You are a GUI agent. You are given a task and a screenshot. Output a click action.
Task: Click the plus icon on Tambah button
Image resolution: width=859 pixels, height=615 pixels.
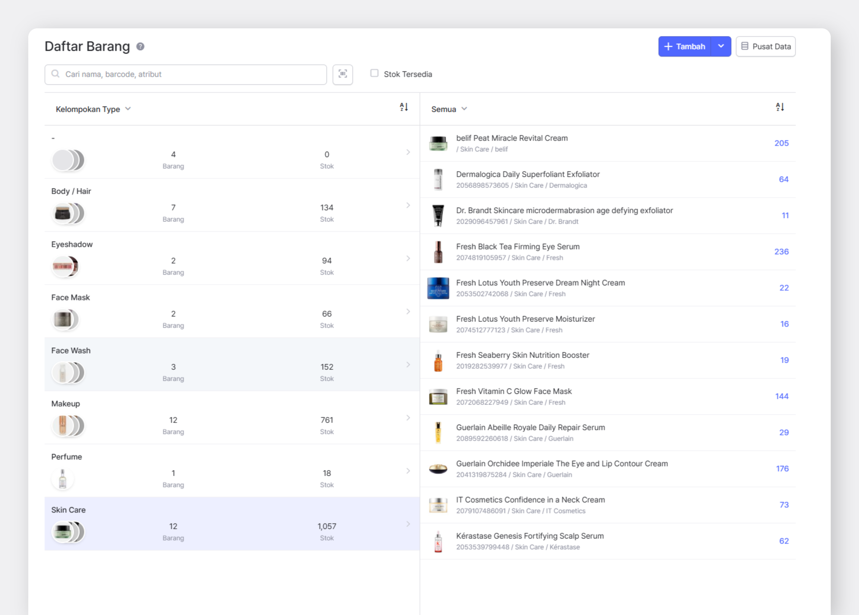[668, 46]
